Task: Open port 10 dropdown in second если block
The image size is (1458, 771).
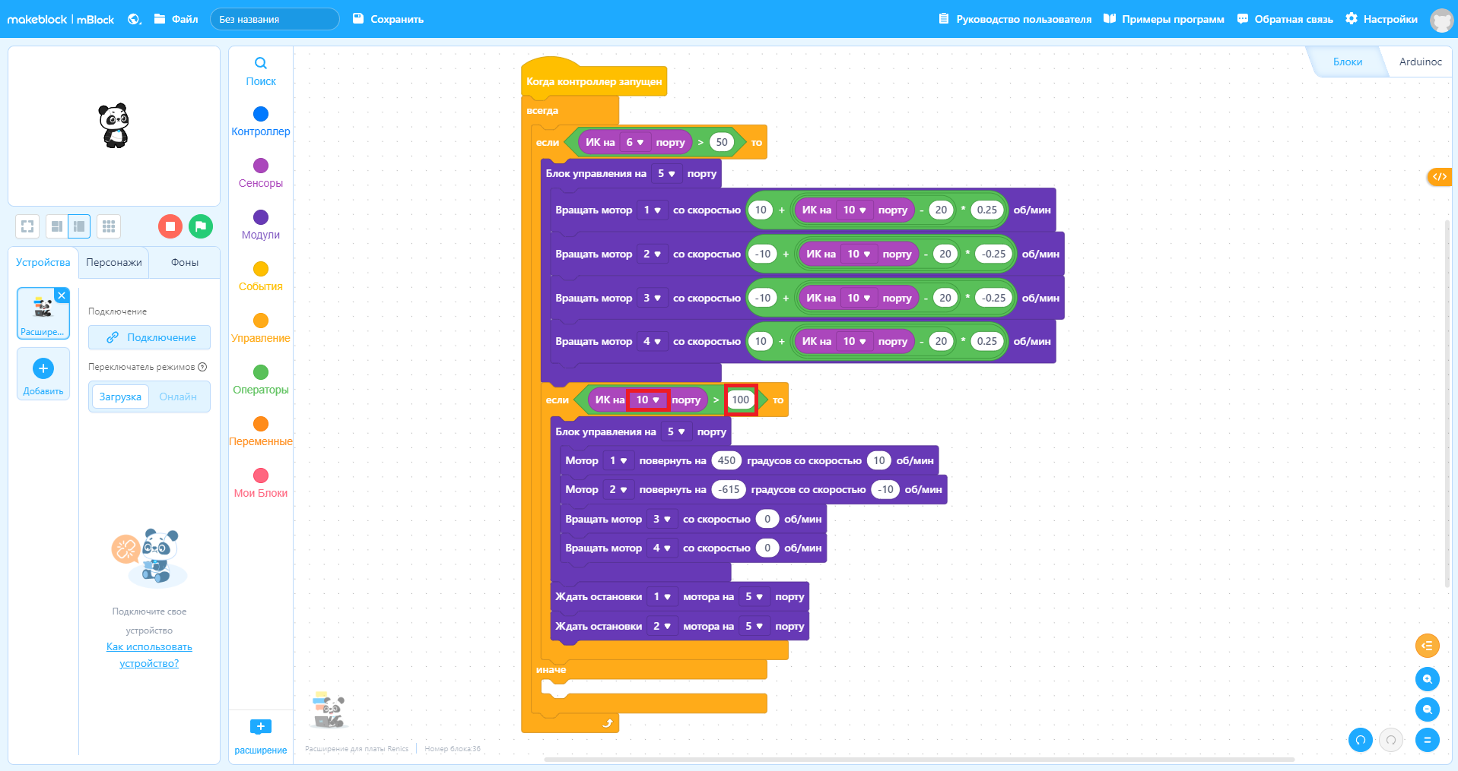Action: coord(648,400)
